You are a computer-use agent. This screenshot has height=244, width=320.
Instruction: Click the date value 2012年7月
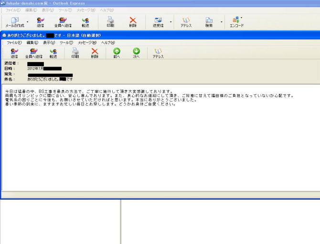coord(35,69)
